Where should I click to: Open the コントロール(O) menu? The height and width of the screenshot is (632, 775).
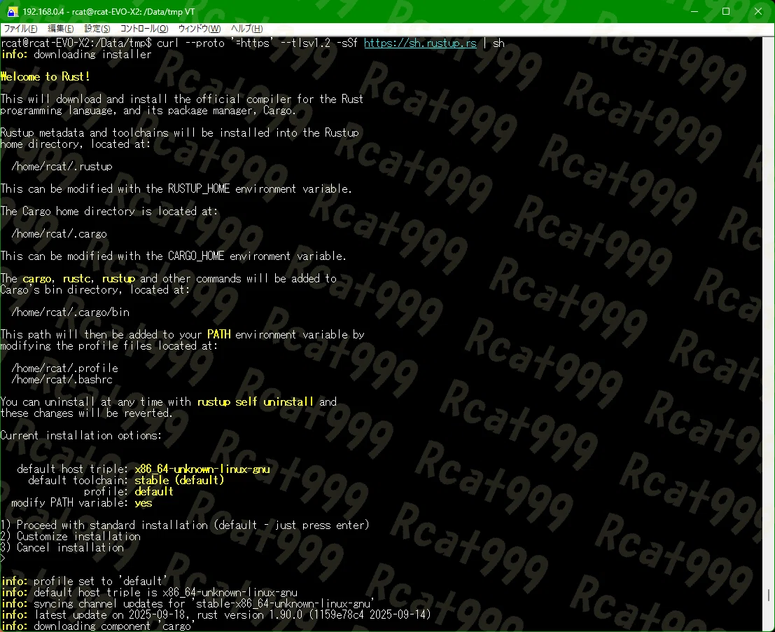click(144, 29)
